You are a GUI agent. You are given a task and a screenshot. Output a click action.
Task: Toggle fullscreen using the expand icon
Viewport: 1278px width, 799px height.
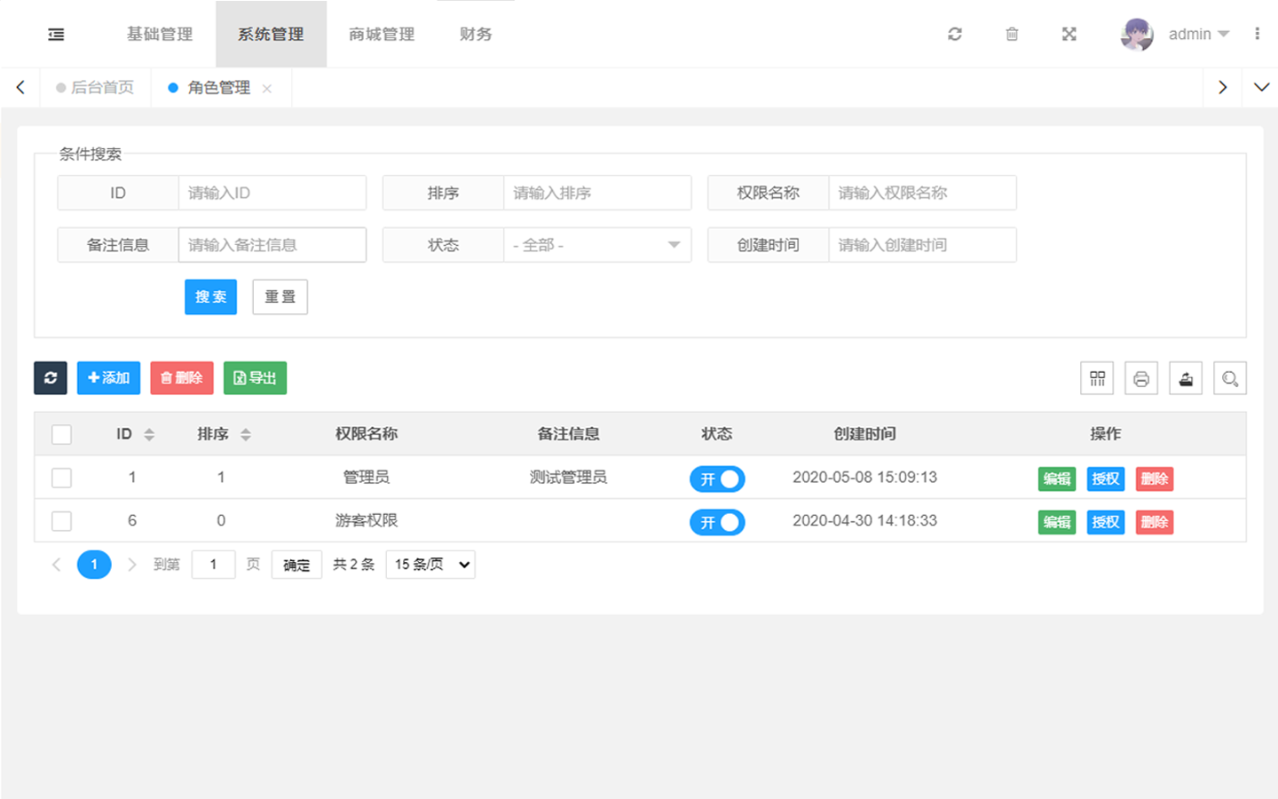pyautogui.click(x=1069, y=35)
